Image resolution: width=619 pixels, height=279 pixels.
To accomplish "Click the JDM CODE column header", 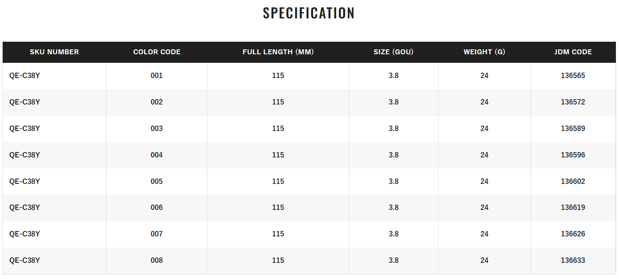I will pos(573,52).
